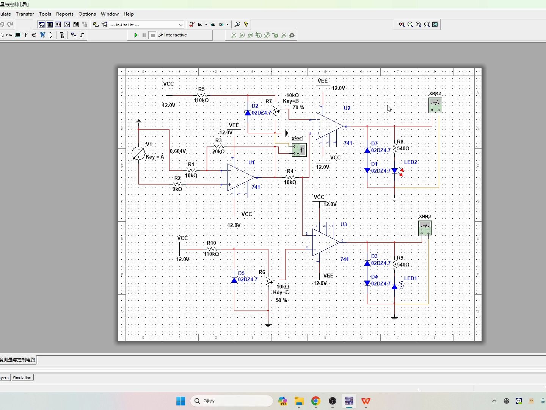This screenshot has height=410, width=546.
Task: Switch to the Simulation tab
Action: click(x=22, y=378)
